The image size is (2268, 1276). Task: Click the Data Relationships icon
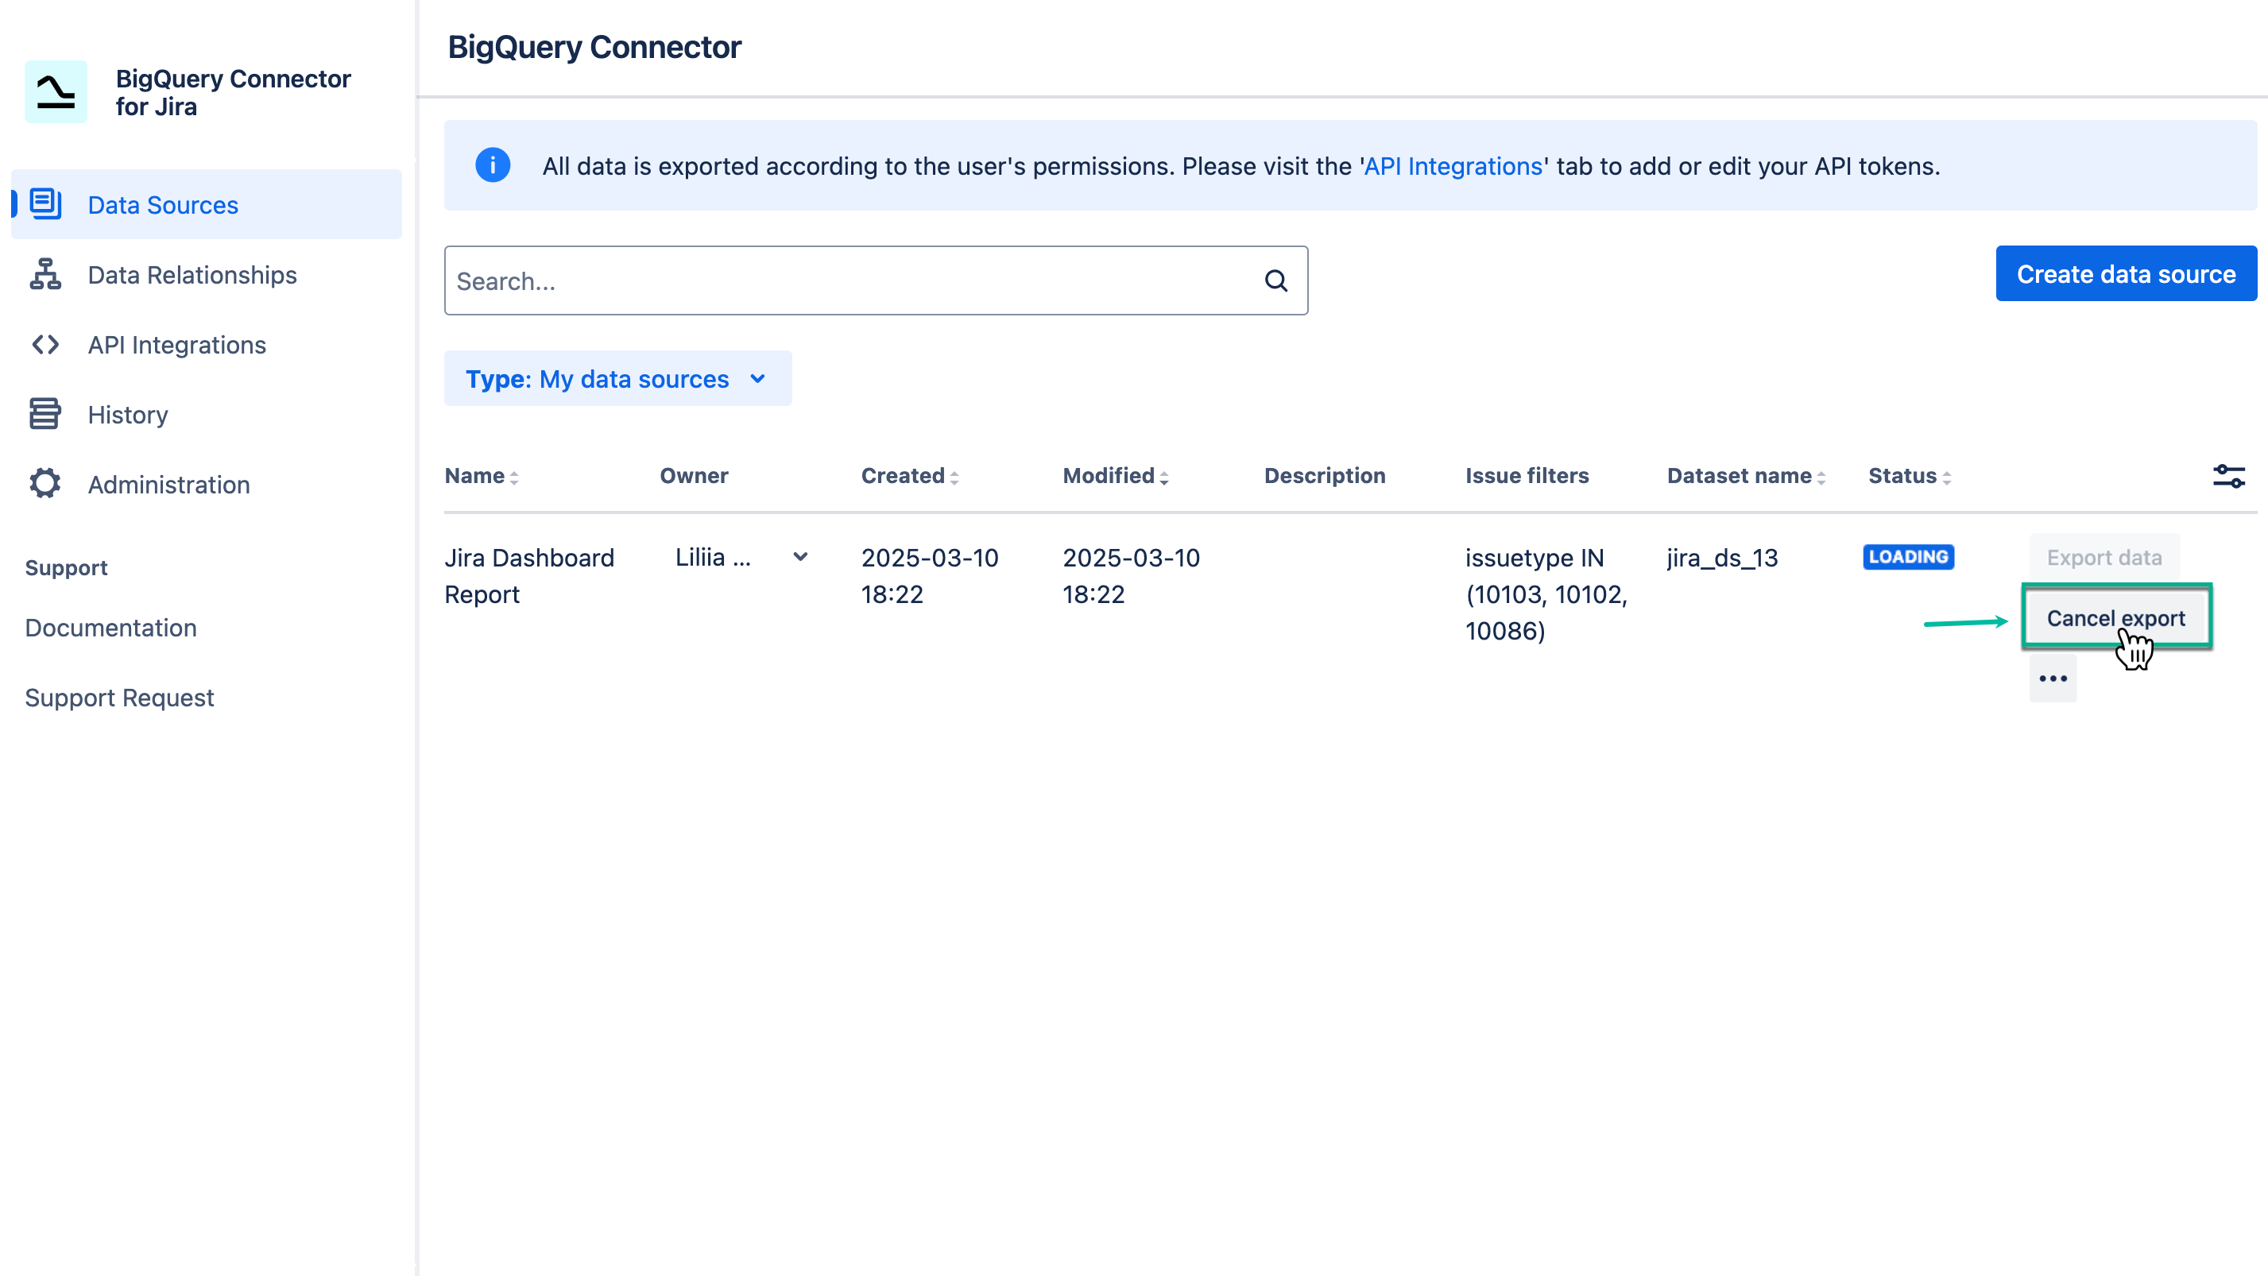pos(45,273)
